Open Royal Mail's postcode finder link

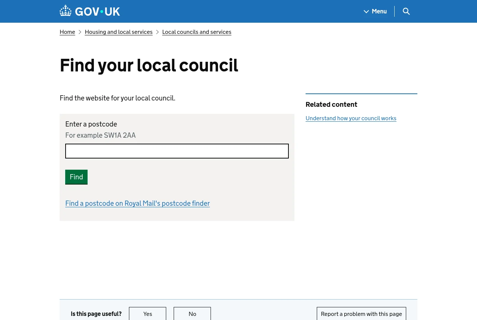pyautogui.click(x=138, y=204)
